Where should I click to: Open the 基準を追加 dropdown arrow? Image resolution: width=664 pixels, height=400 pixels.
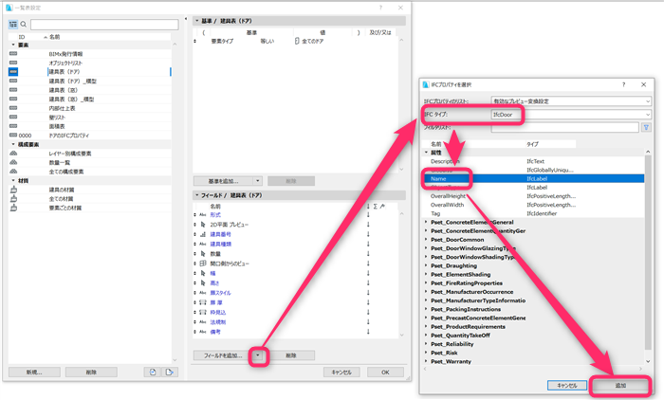(x=257, y=181)
